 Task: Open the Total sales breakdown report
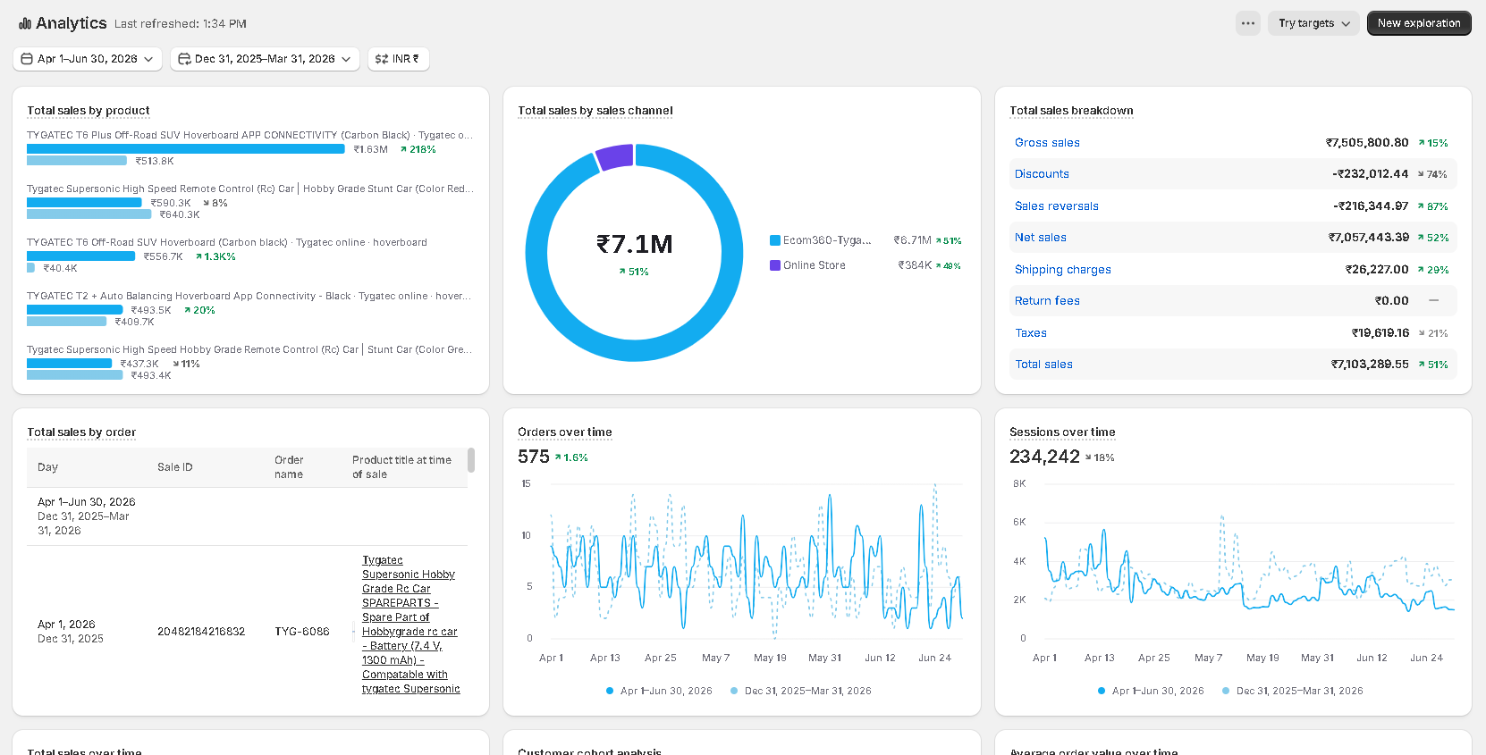(x=1071, y=111)
